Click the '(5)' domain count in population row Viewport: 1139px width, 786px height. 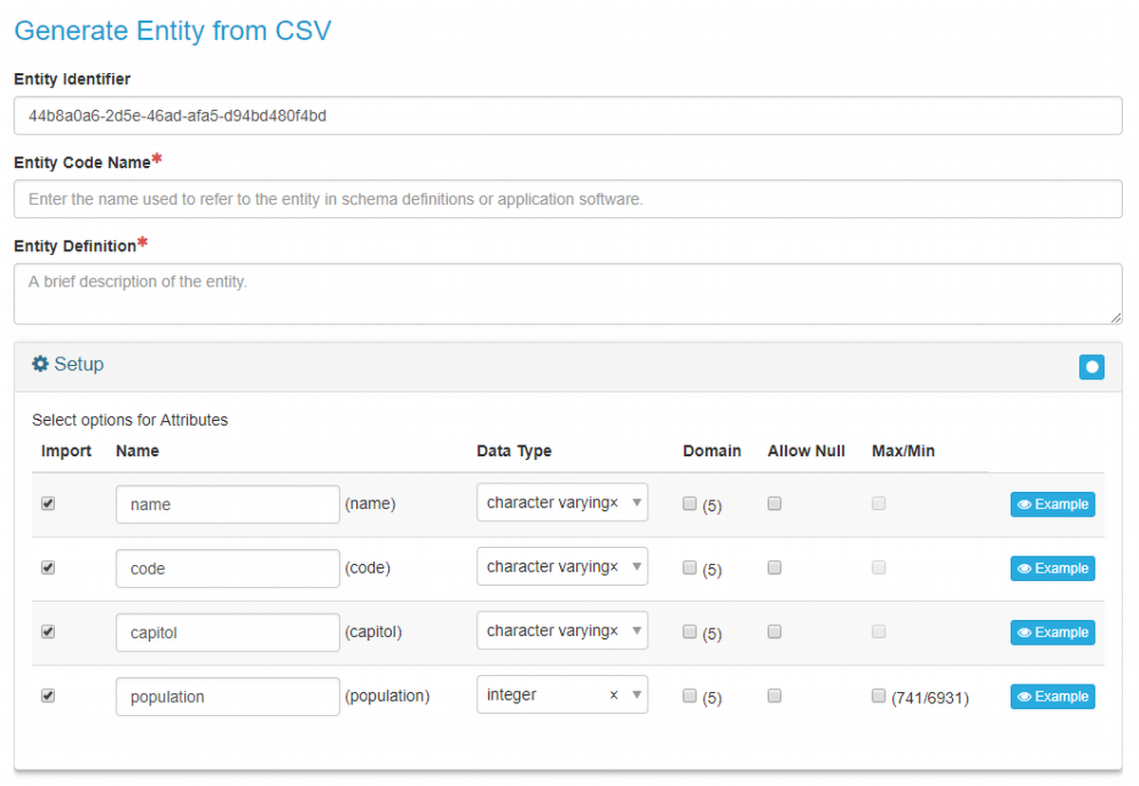(x=712, y=699)
